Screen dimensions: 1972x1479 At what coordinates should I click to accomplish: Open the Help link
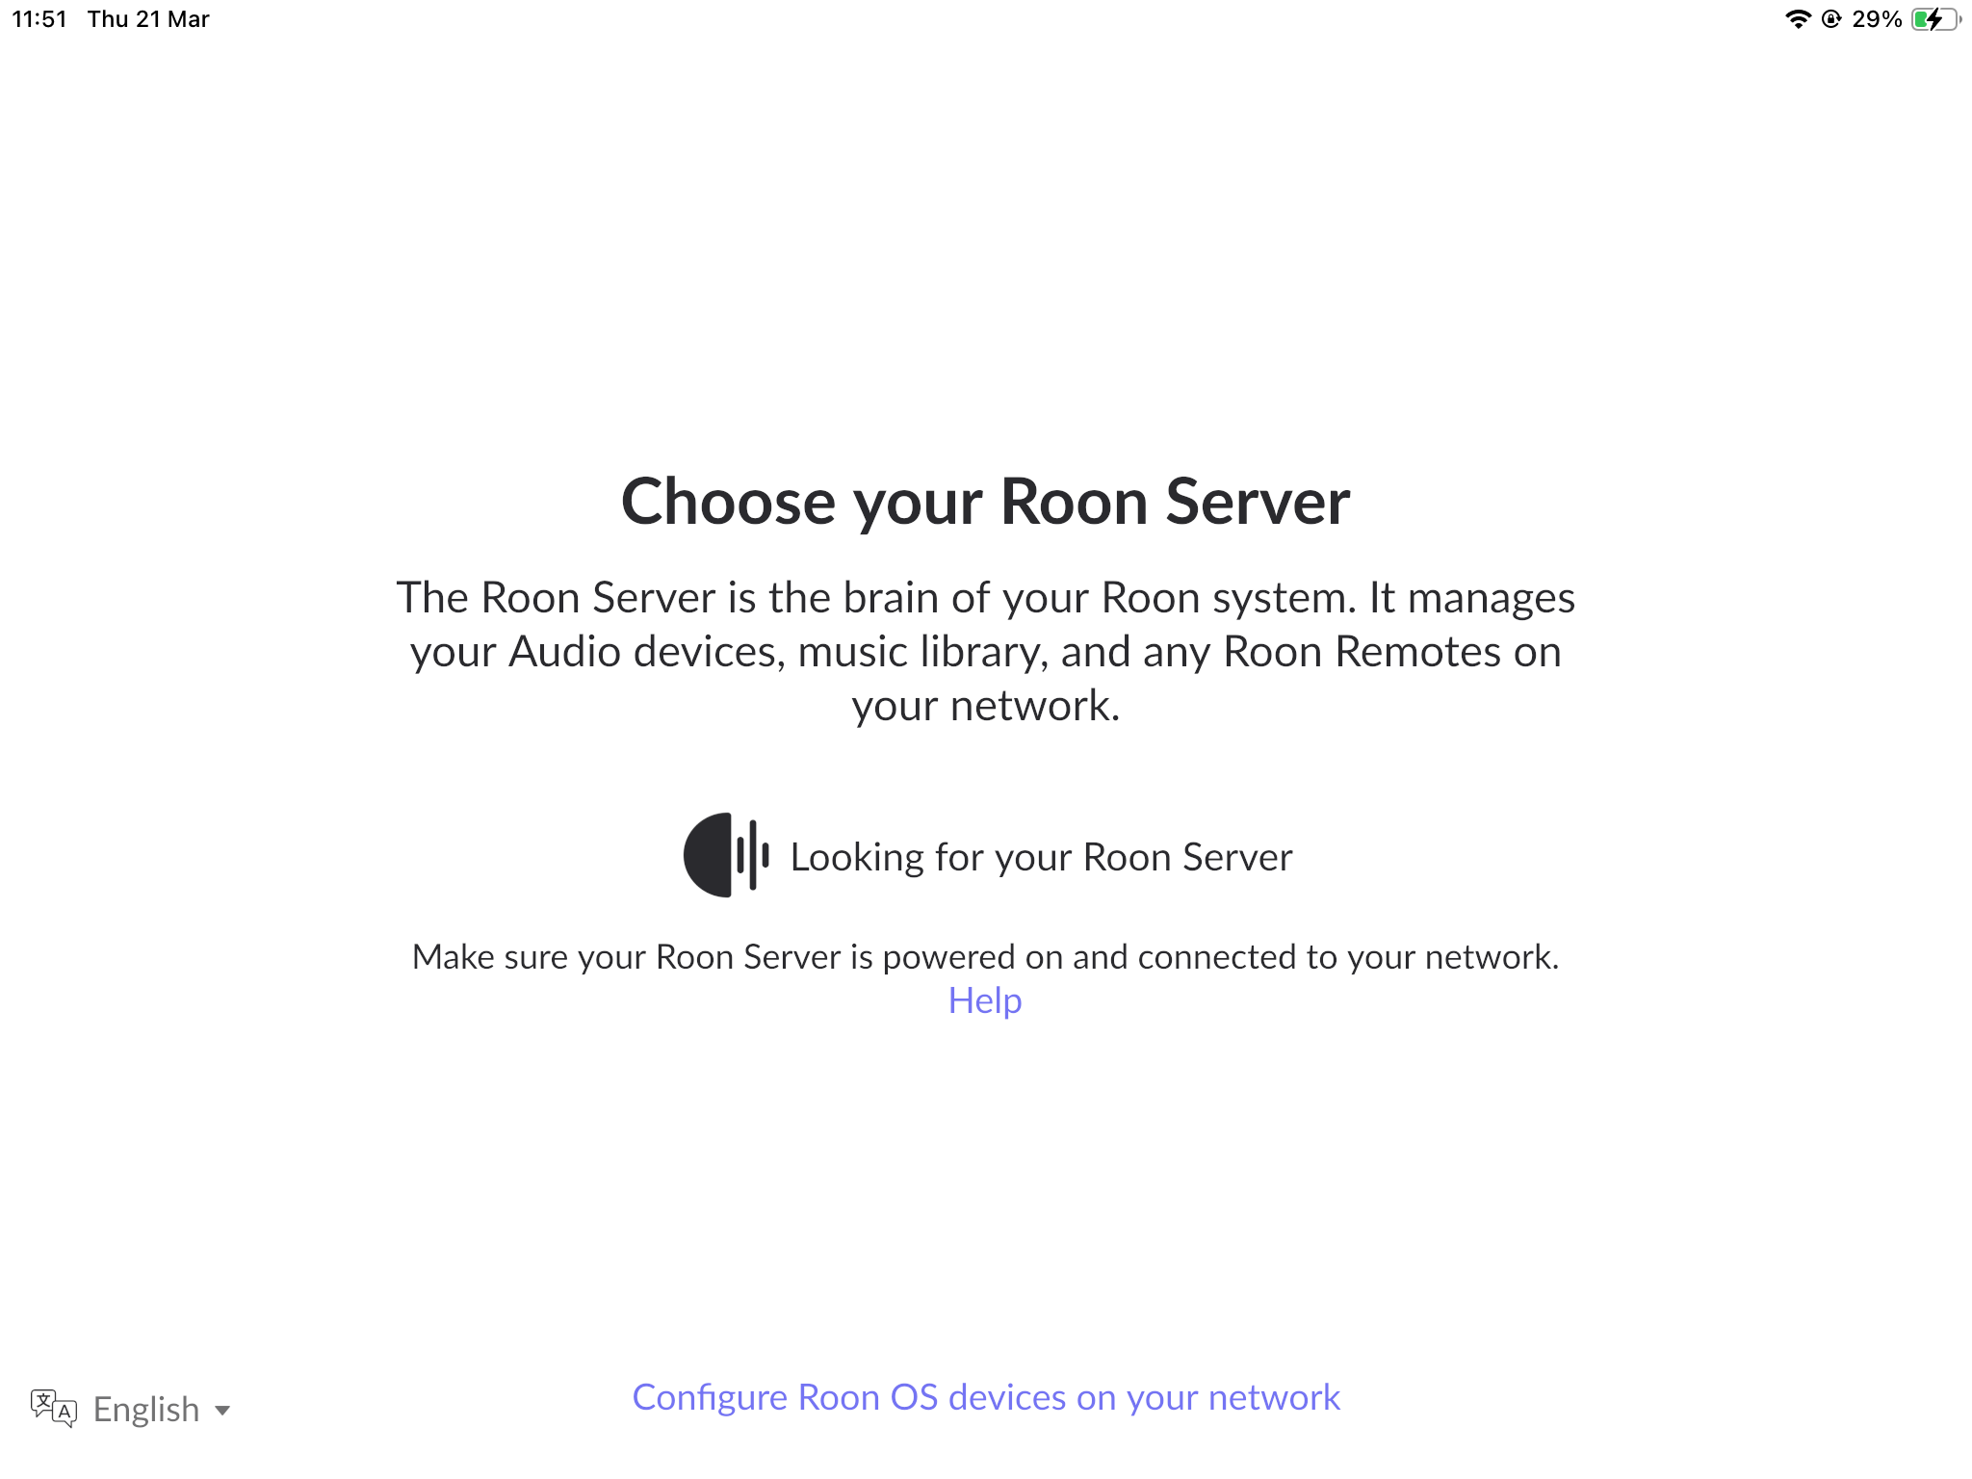(x=985, y=1000)
